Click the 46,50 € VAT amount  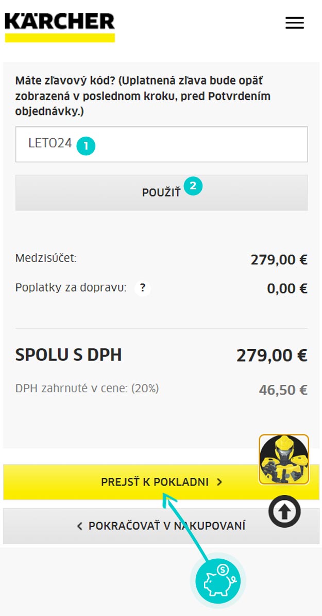[283, 390]
